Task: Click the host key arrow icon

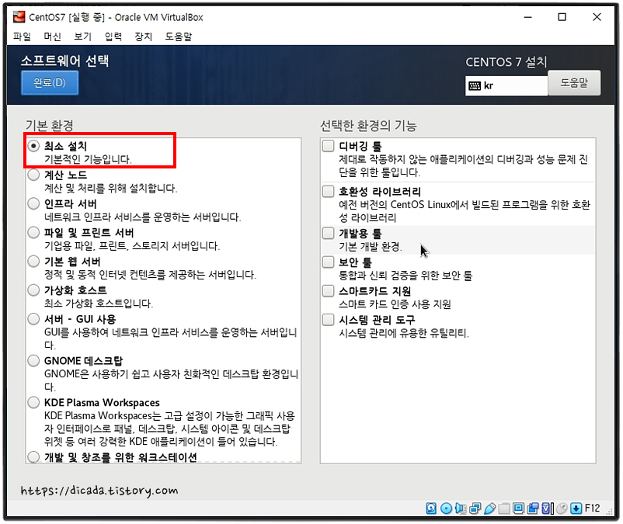Action: click(x=576, y=508)
